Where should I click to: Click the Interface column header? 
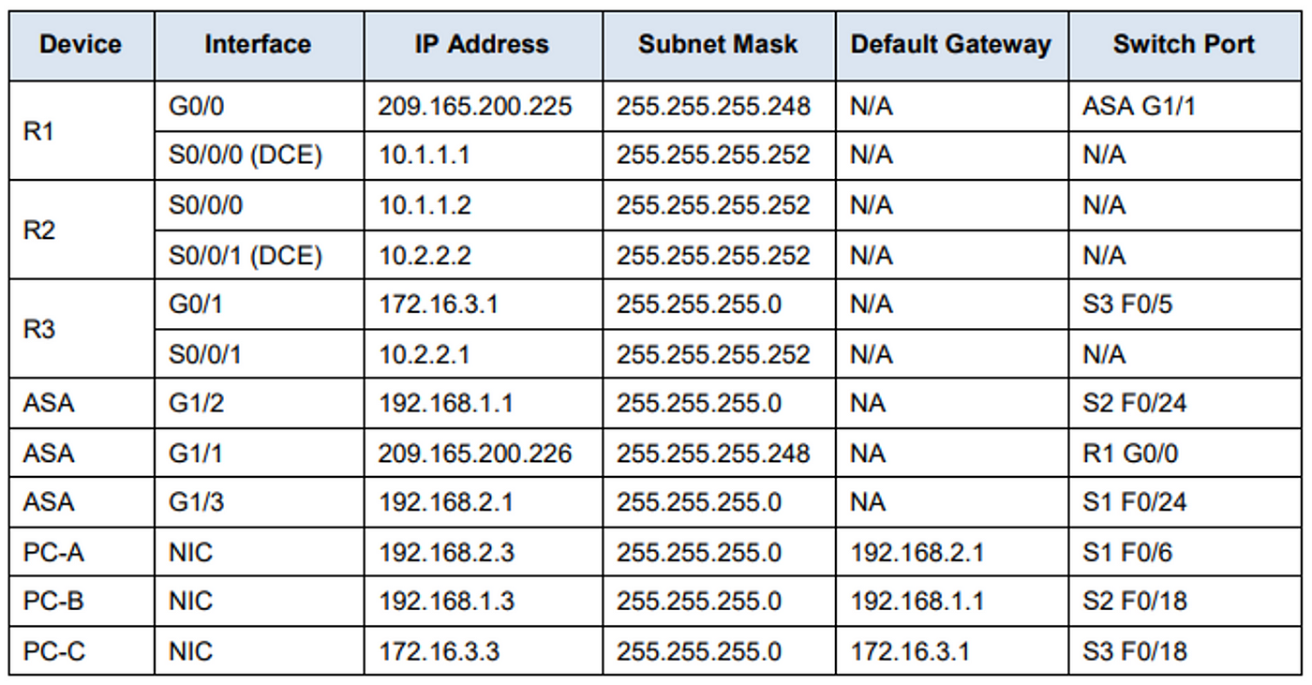tap(258, 44)
